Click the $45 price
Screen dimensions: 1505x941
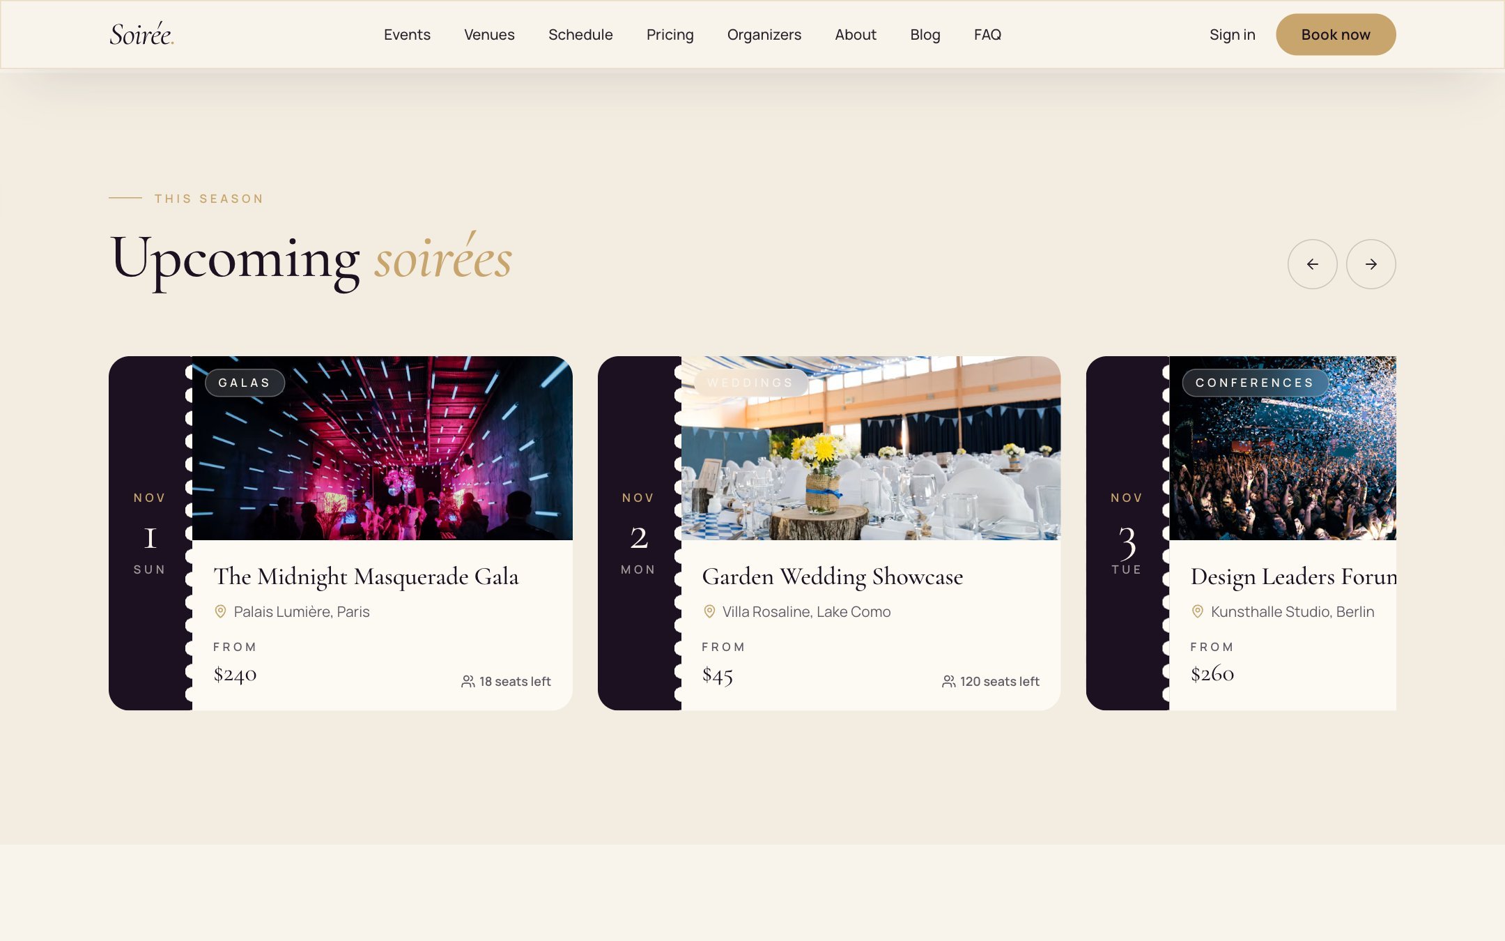click(x=717, y=674)
